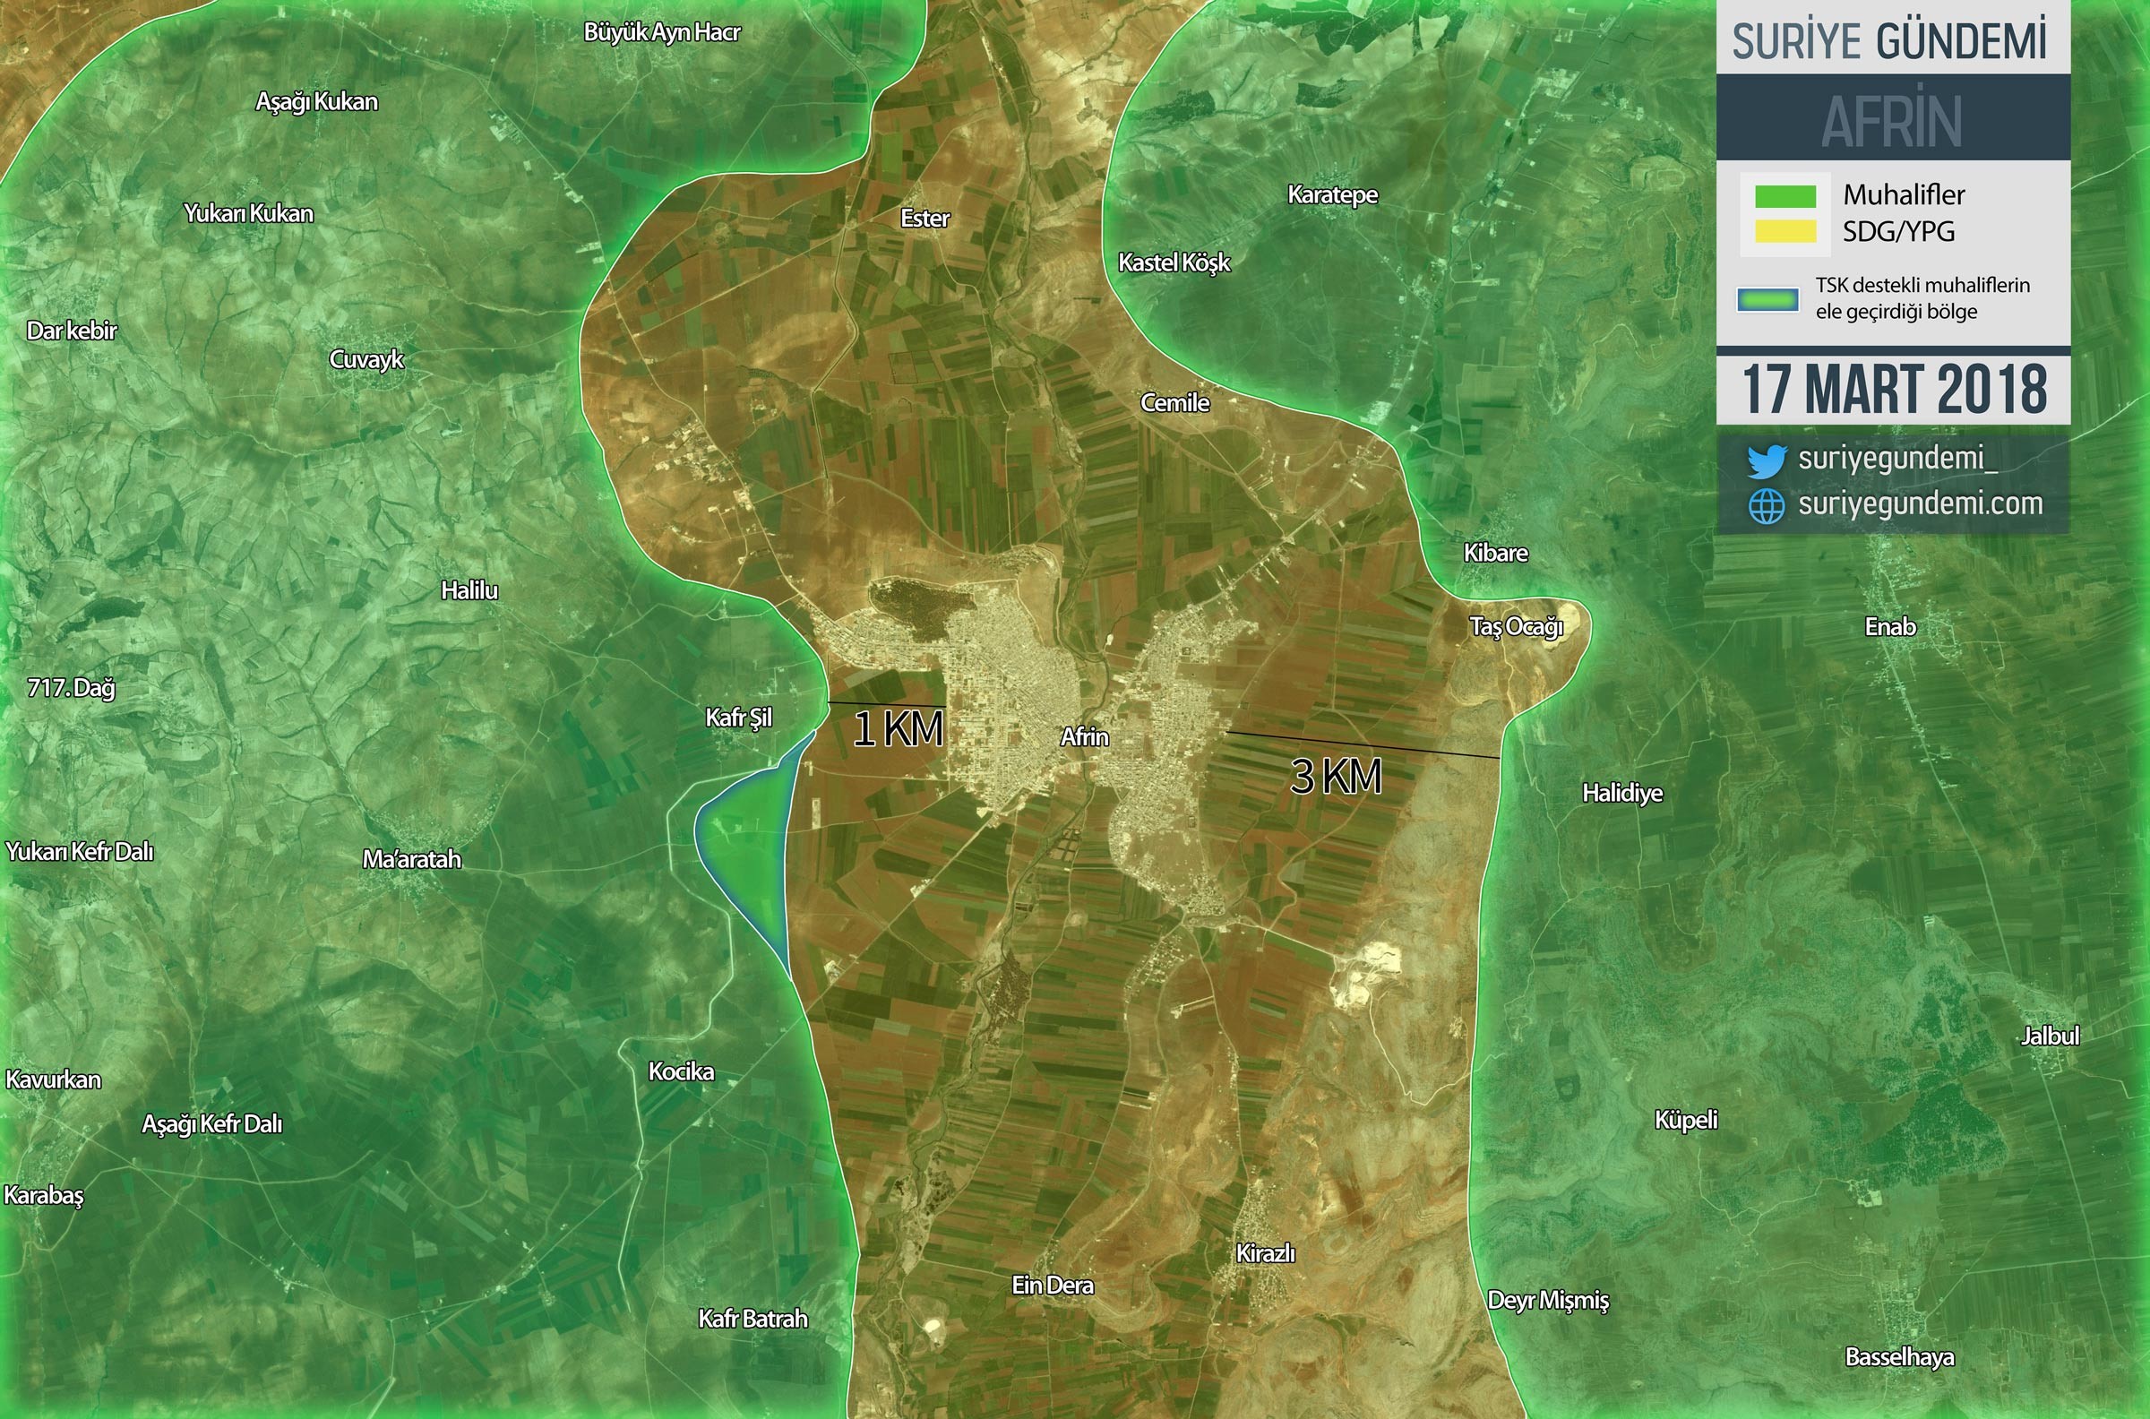This screenshot has height=1419, width=2150.
Task: Click the Yukarı Kukan label
Action: (x=248, y=214)
